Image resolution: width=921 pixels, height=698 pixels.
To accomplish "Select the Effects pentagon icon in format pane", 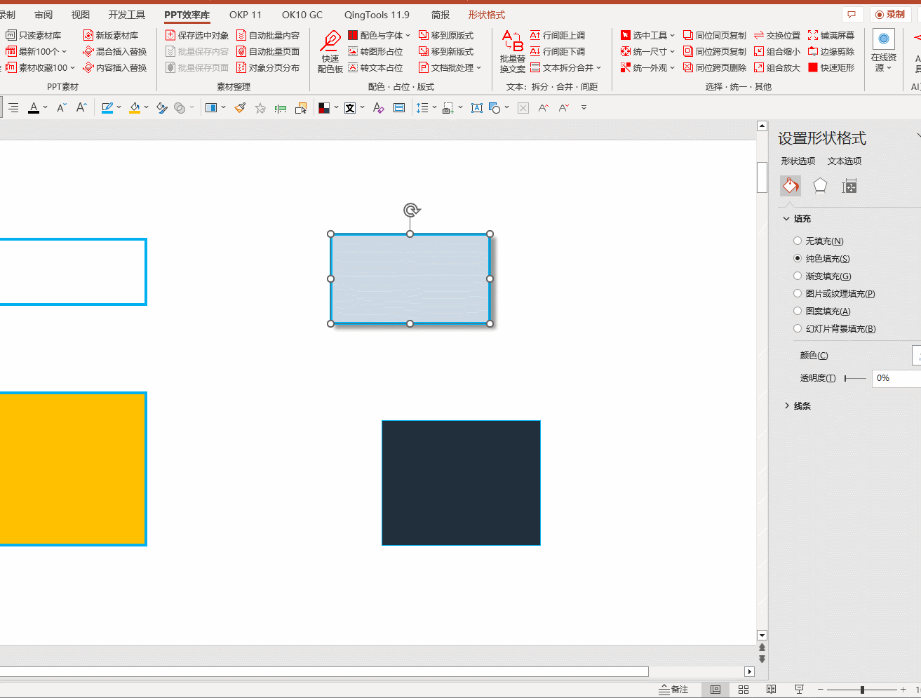I will pyautogui.click(x=820, y=186).
